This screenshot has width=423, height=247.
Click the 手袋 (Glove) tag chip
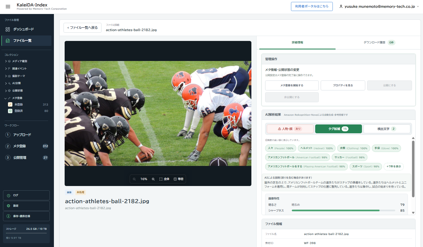(386, 148)
